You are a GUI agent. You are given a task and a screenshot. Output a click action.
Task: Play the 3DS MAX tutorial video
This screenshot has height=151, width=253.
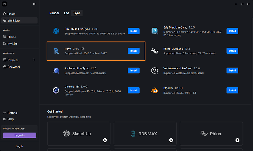coord(171,140)
